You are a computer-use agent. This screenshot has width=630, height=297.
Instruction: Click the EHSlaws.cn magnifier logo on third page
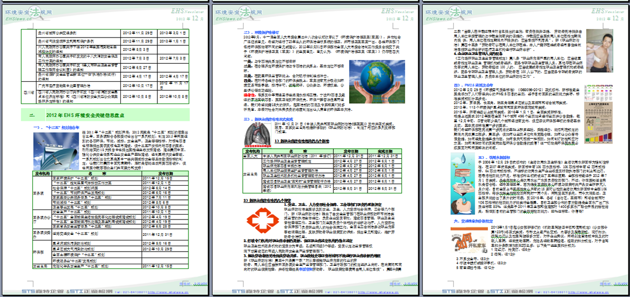[x=456, y=13]
